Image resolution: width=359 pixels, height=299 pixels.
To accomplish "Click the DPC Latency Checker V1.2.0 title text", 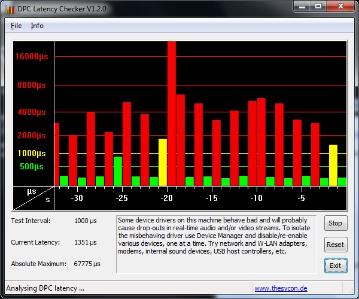I will pyautogui.click(x=62, y=9).
